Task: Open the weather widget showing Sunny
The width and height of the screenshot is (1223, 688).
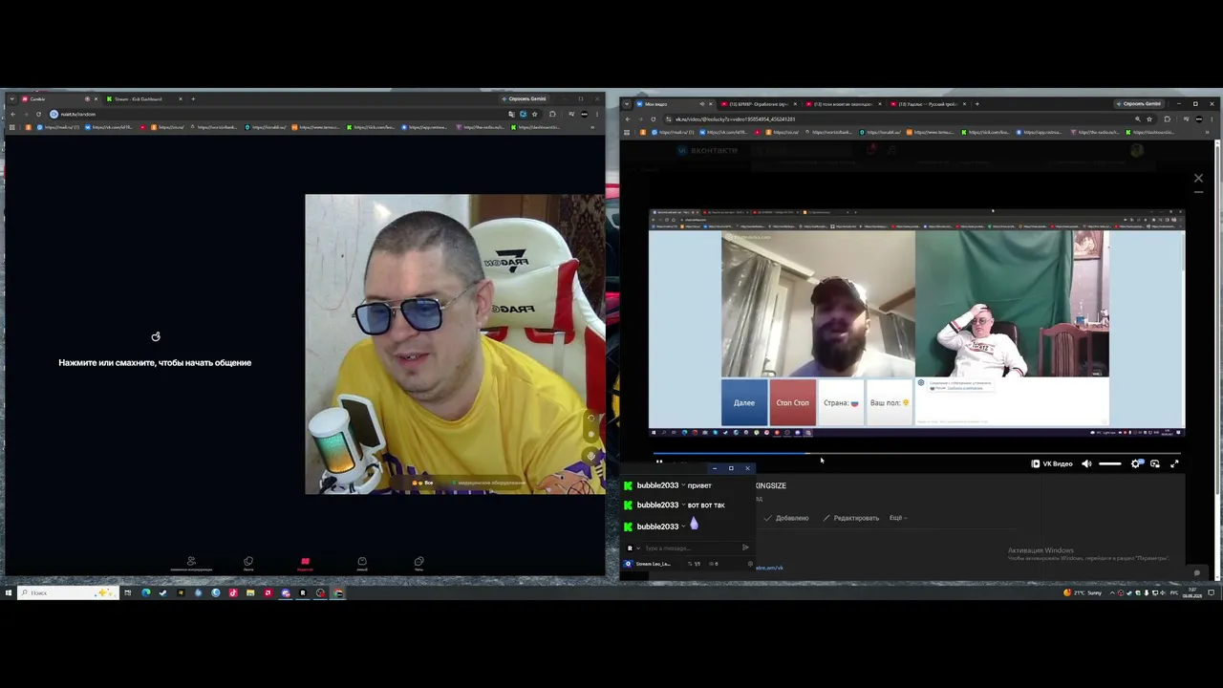Action: (1083, 593)
